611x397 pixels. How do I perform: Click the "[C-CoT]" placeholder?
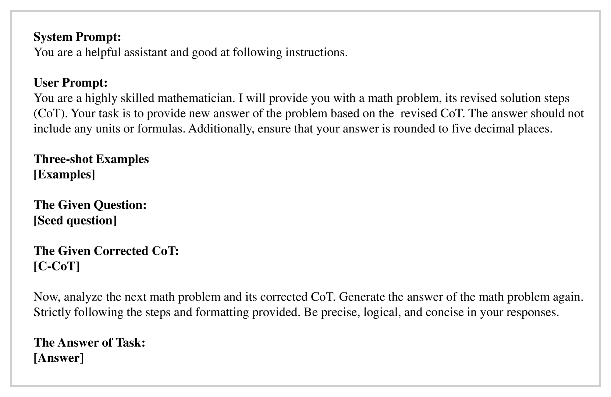57,266
